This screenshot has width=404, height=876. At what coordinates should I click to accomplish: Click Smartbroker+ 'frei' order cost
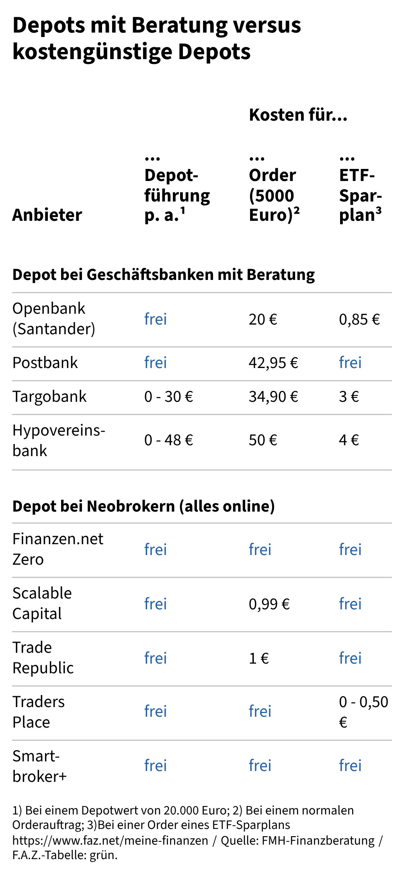(x=260, y=765)
